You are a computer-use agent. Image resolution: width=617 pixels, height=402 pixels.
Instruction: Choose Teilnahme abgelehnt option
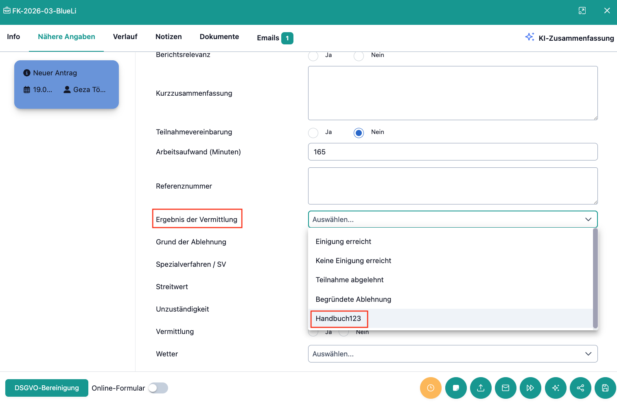pos(451,280)
